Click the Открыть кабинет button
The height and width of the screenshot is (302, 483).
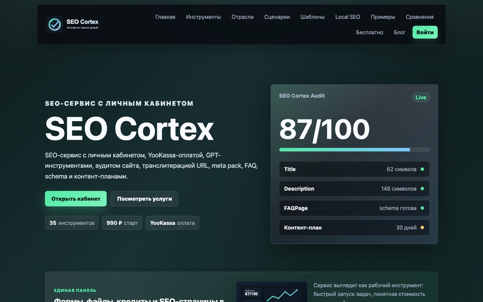tap(76, 199)
